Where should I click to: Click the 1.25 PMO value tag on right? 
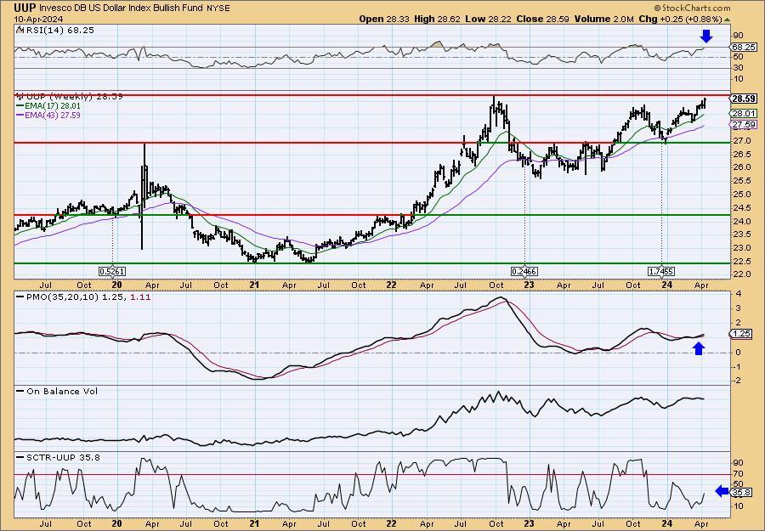coord(741,334)
